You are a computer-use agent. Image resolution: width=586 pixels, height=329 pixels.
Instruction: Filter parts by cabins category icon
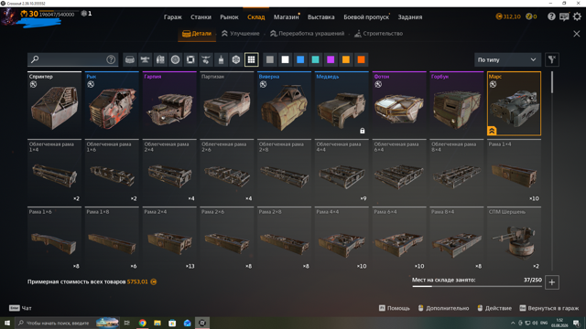tap(130, 59)
